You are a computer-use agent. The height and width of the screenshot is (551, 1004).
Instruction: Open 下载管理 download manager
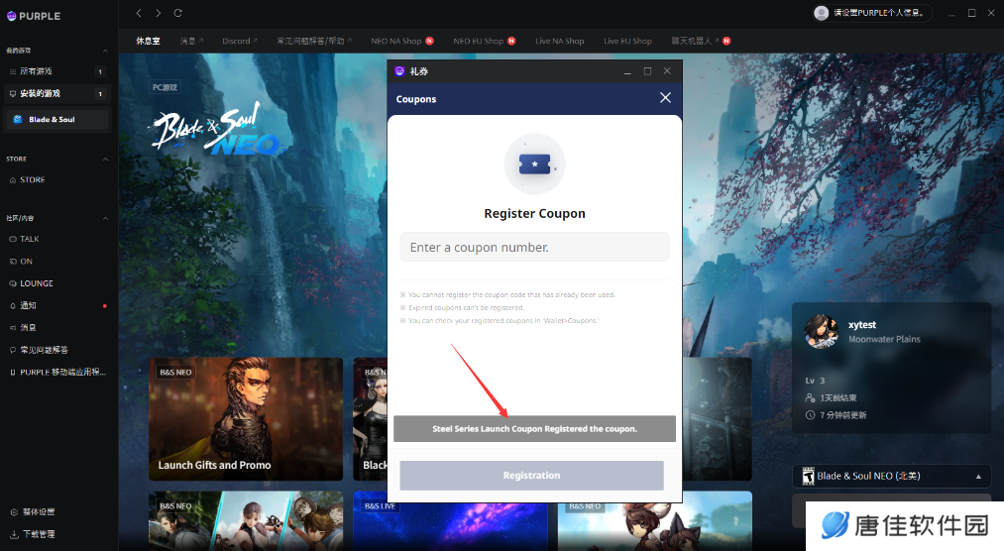tap(33, 534)
